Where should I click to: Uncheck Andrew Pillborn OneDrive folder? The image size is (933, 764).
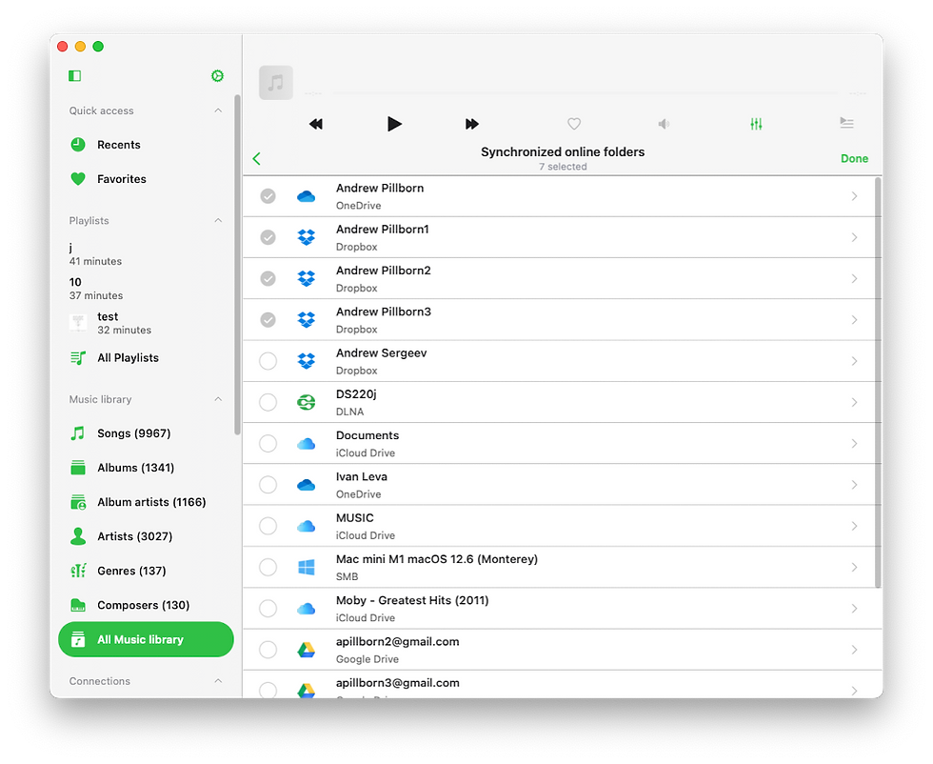pos(268,196)
